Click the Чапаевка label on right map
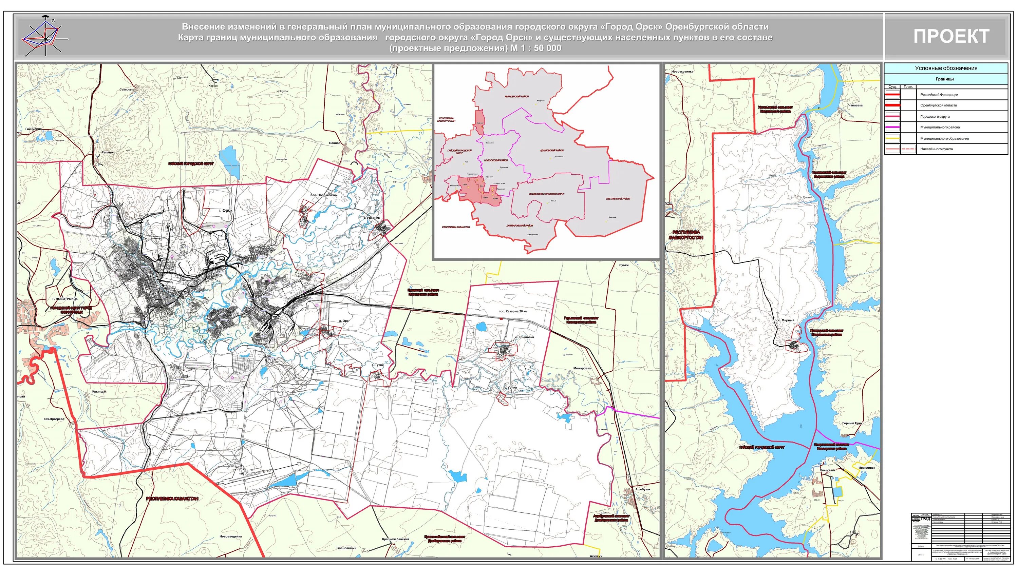The width and height of the screenshot is (1018, 567). 855,105
